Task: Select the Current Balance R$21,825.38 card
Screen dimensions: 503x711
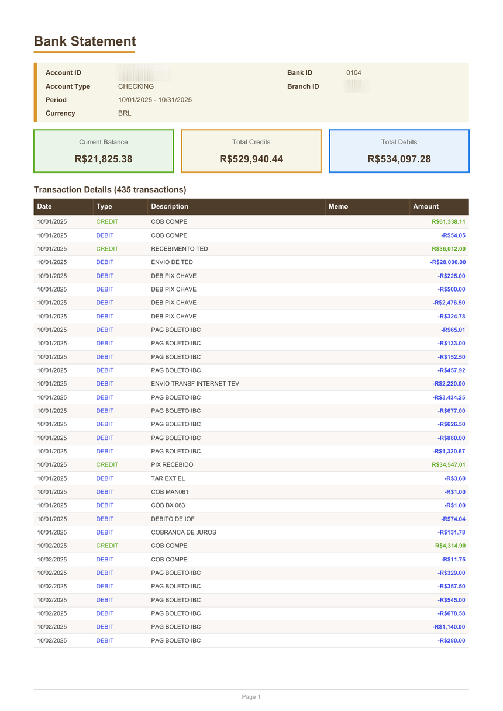Action: [x=104, y=151]
